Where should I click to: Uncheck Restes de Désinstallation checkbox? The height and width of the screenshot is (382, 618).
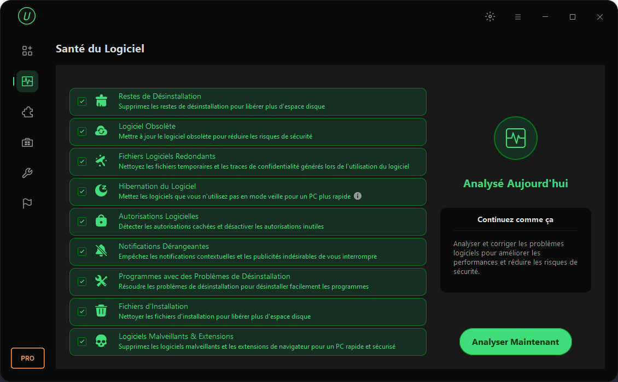[x=82, y=102]
